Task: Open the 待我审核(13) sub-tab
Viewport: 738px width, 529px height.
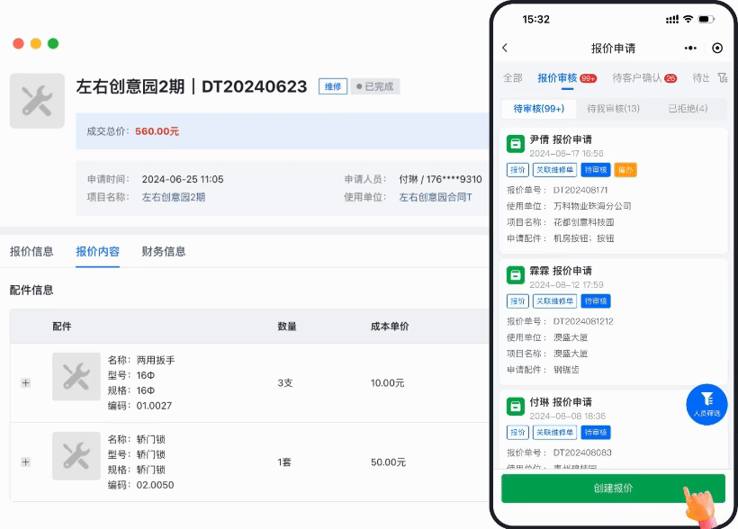Action: 614,108
